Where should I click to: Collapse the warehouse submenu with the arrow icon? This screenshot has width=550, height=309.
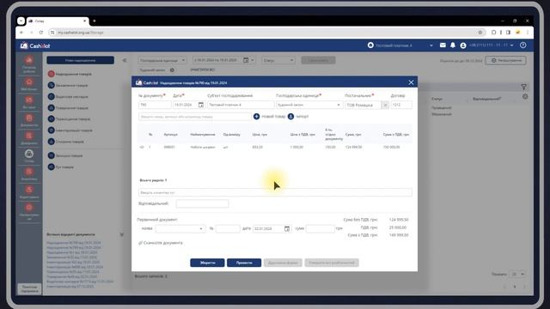pos(125,60)
